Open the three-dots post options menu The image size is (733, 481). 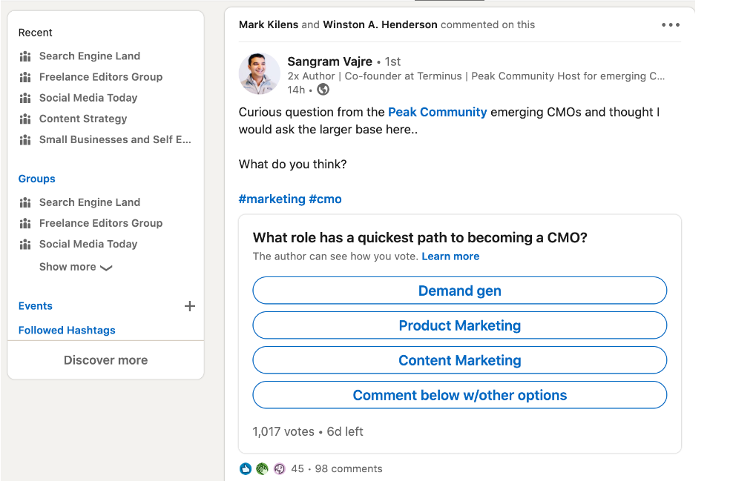670,25
